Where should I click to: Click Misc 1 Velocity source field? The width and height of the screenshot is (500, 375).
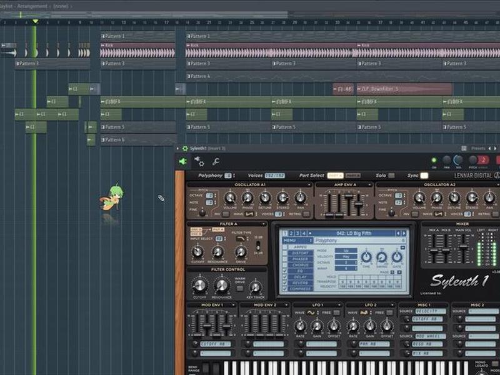point(431,311)
